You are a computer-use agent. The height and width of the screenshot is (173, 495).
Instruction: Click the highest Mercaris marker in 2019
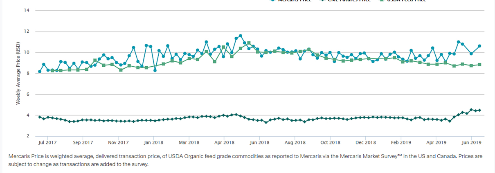point(459,42)
